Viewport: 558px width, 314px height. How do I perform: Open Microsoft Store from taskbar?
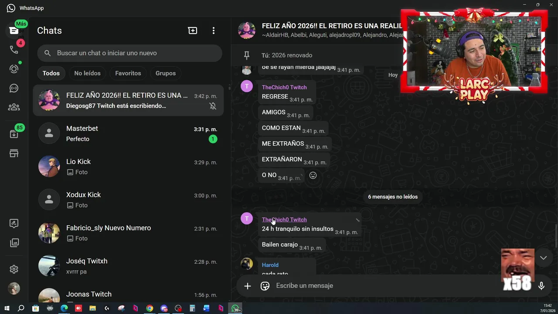36,308
